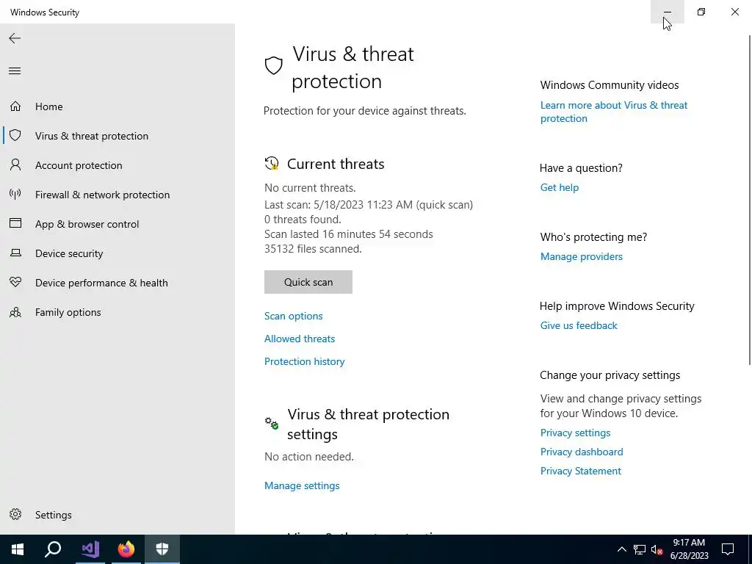
Task: Launch Firefox from the taskbar
Action: click(126, 549)
